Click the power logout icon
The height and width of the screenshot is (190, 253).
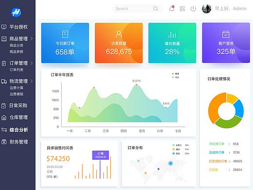click(193, 9)
